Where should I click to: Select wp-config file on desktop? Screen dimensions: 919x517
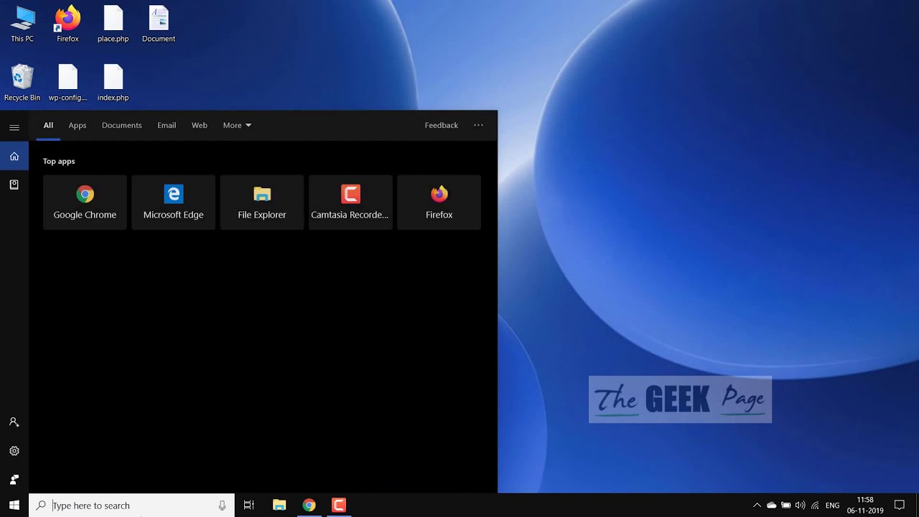(67, 83)
